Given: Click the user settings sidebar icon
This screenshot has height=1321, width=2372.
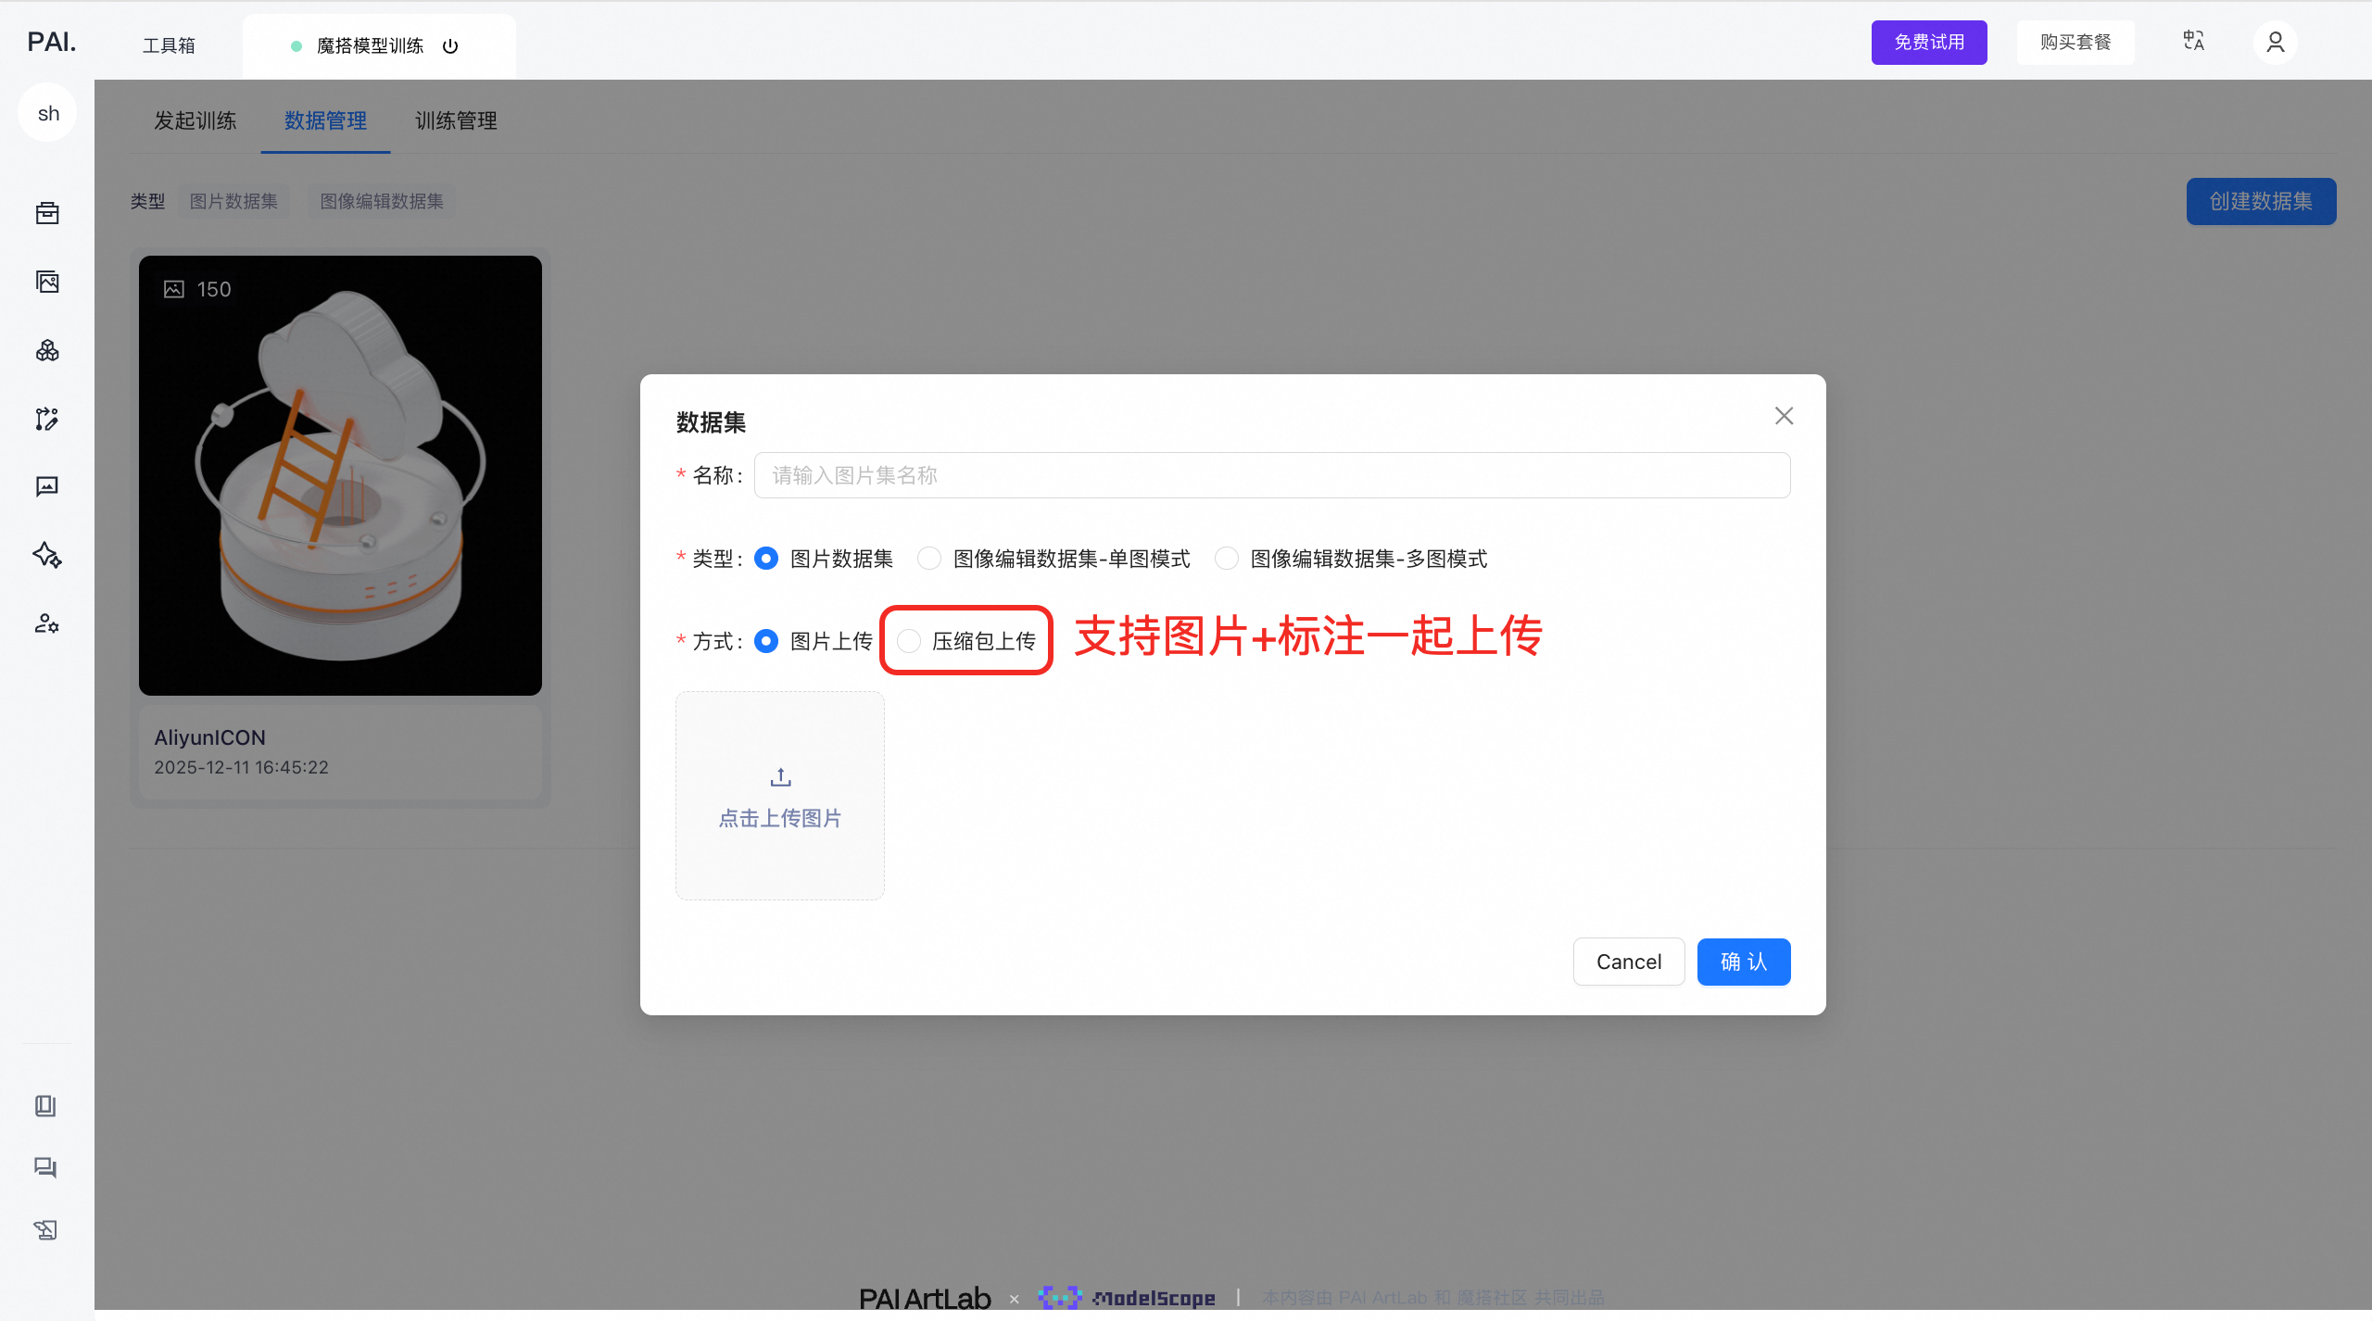Looking at the screenshot, I should click(47, 623).
